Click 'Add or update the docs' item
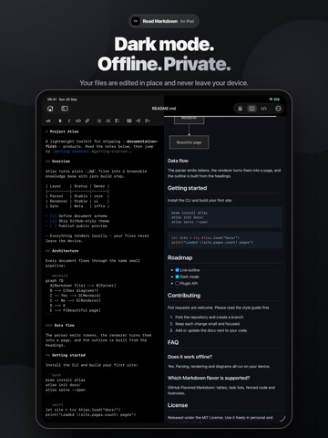This screenshot has height=438, width=328. point(211,330)
